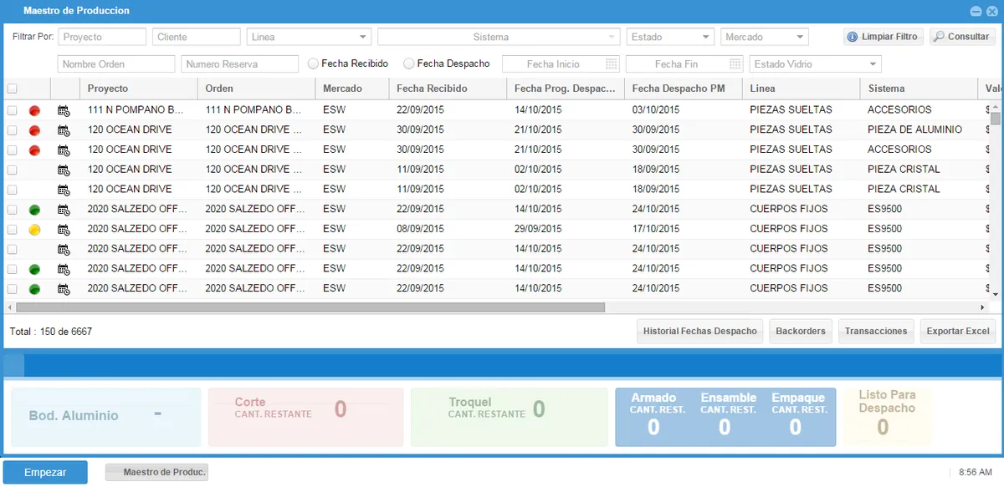Expand the Mercado filter dropdown
1004x487 pixels.
(x=800, y=37)
